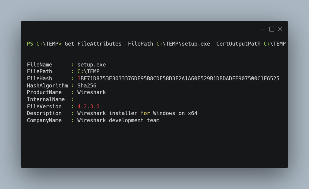Click the Sha256 algorithm value
The image size is (309, 189).
[x=87, y=86]
